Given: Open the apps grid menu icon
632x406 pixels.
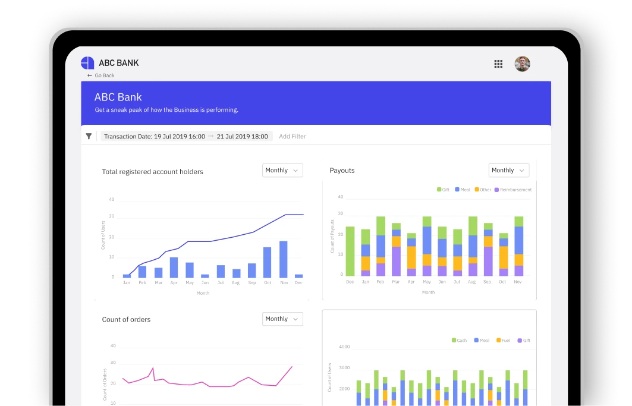Looking at the screenshot, I should (498, 64).
